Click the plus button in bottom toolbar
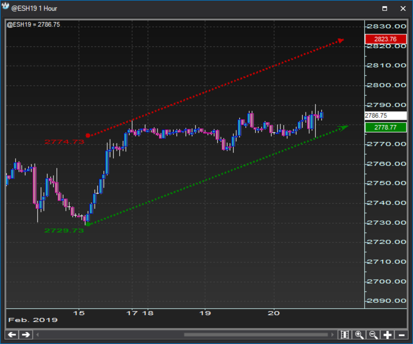 point(387,335)
